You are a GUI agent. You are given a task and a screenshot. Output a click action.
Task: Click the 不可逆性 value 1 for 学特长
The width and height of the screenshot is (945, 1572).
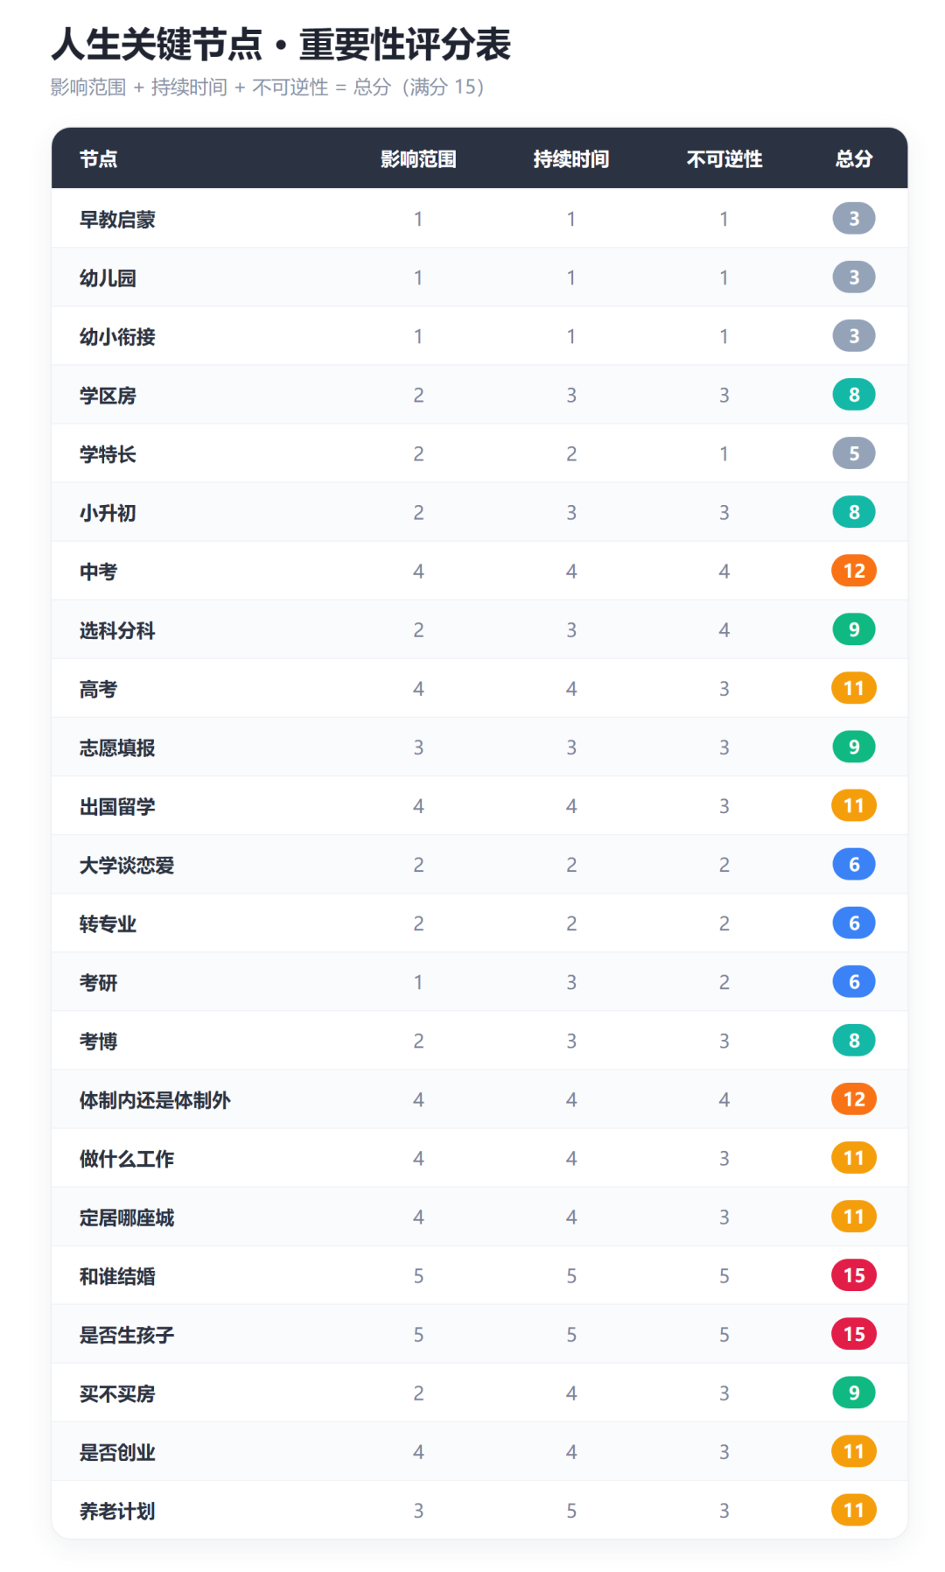tap(724, 453)
